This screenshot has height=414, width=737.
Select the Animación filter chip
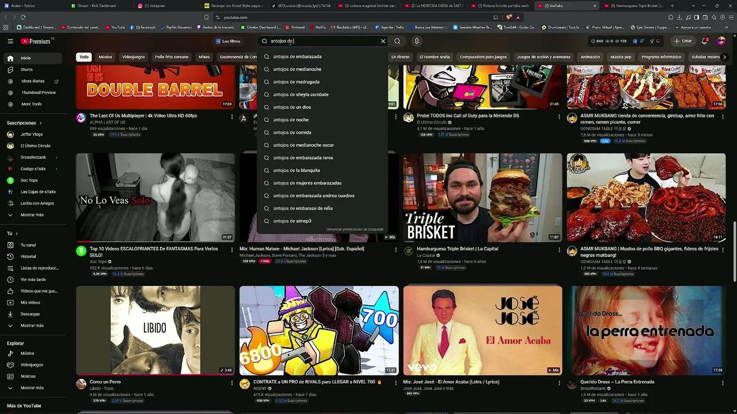coord(590,57)
